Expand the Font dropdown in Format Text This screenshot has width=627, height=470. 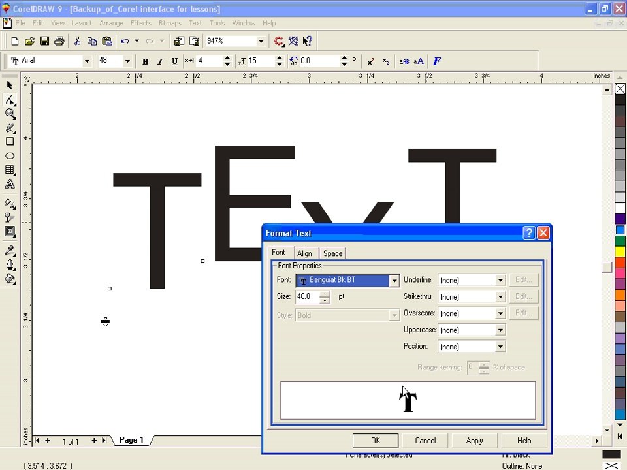[x=394, y=281]
